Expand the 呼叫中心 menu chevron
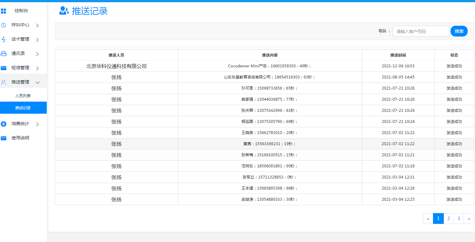 coord(38,25)
